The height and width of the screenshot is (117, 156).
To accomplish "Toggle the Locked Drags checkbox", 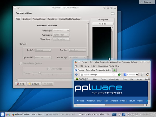I will pos(49,69).
